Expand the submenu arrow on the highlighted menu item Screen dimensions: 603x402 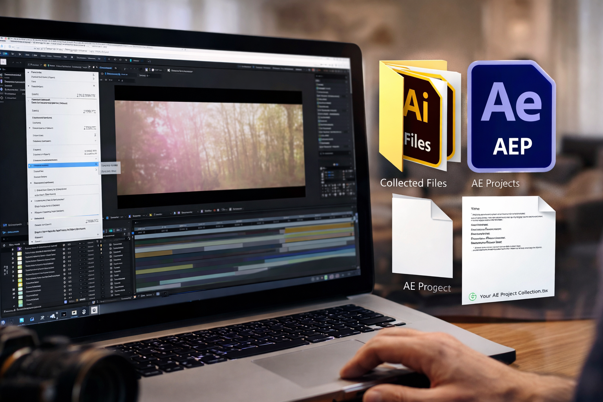[x=96, y=165]
